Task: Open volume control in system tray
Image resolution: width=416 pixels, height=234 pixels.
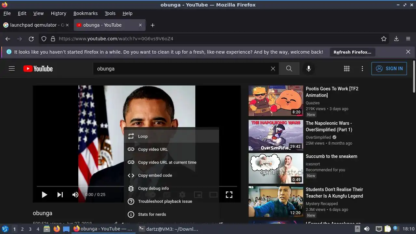Action: [x=367, y=229]
